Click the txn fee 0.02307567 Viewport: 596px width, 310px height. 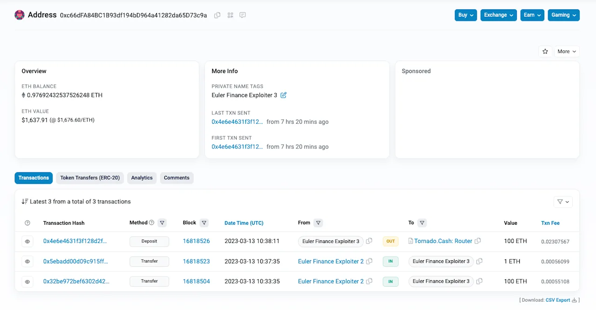point(555,242)
